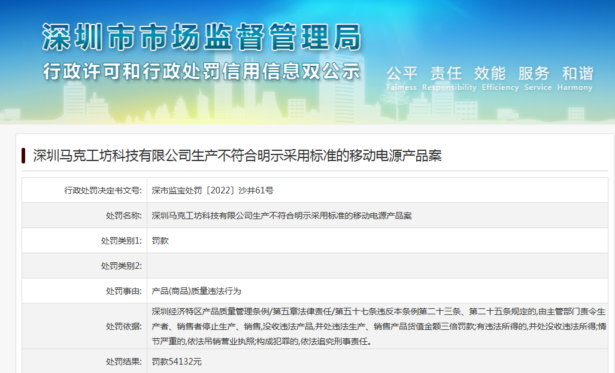Click the 处罚依据 legal basis paragraph
615x373 pixels.
[x=379, y=326]
